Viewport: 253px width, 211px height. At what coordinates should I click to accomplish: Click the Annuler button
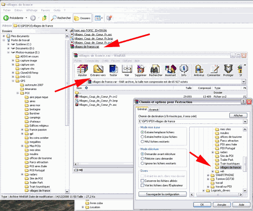tap(222, 204)
